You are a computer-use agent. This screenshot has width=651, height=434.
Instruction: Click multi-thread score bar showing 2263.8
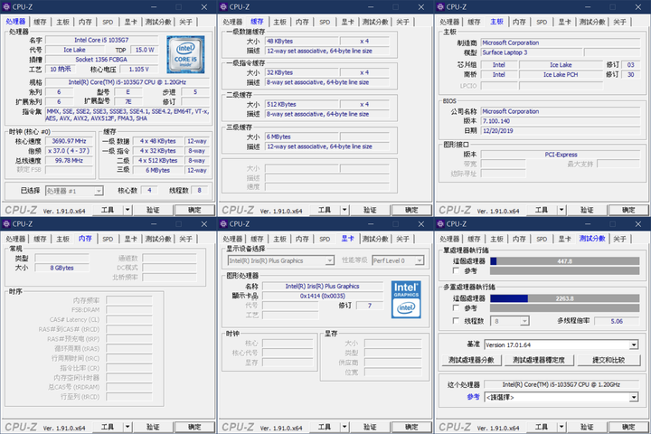[x=564, y=298]
